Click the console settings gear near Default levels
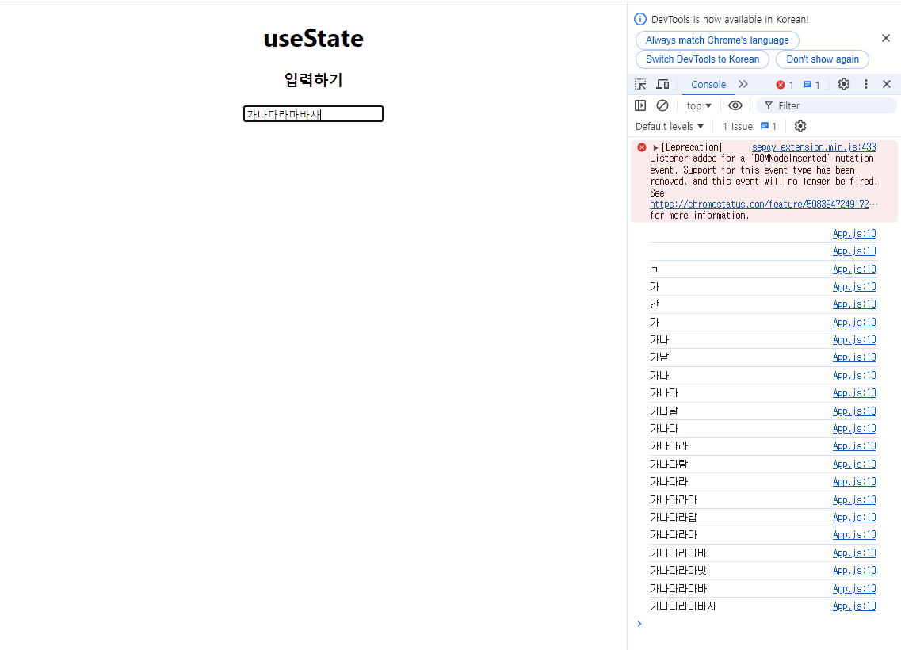Screen dimensions: 901x650 pyautogui.click(x=800, y=125)
